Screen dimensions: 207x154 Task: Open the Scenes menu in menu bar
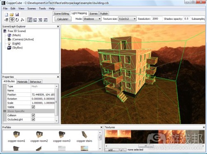[x=31, y=9]
